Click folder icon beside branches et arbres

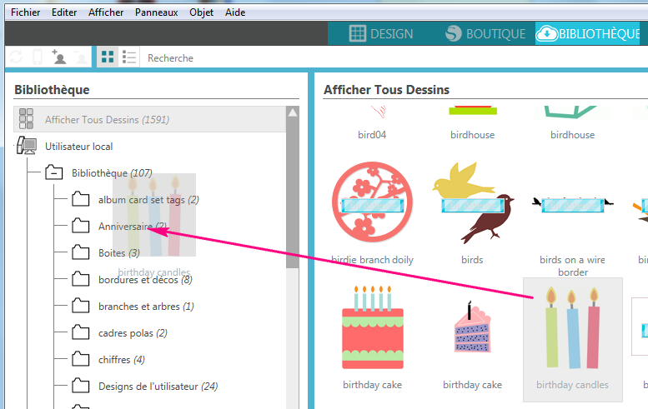coord(81,306)
